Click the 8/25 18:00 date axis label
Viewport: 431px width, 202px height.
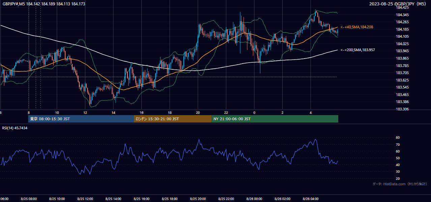click(170, 199)
